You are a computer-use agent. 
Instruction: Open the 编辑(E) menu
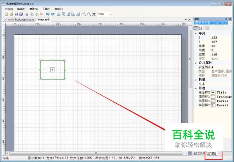click(x=21, y=9)
